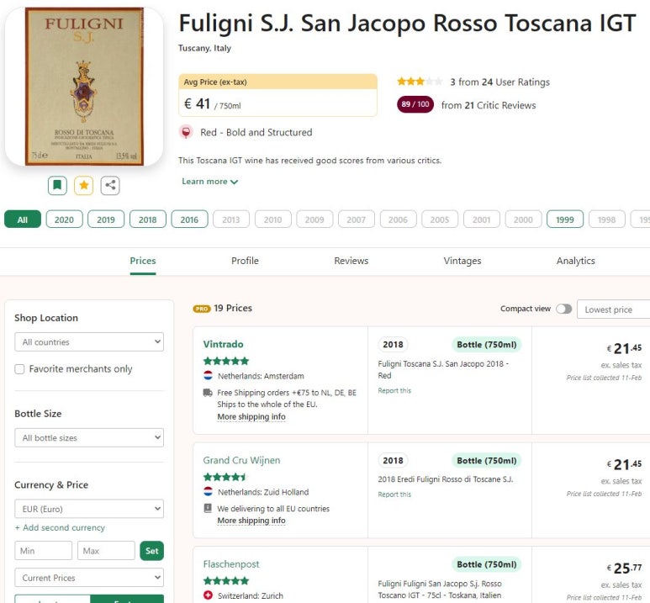Click More shipping info under Vintrado
650x603 pixels.
251,417
